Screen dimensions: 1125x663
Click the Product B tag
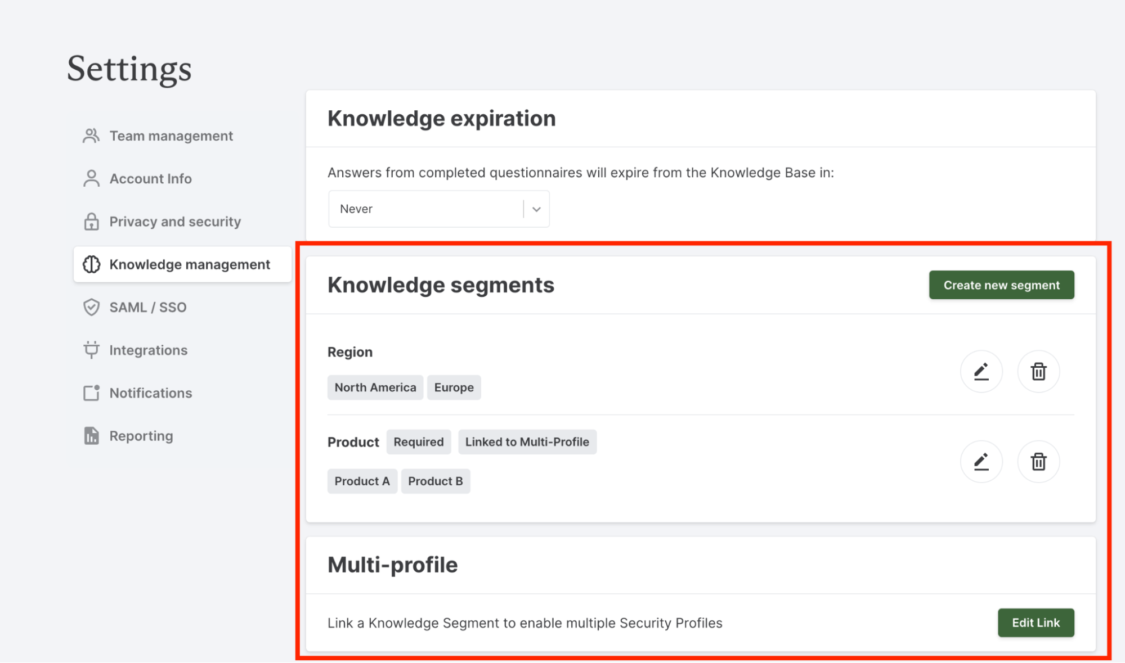click(435, 481)
